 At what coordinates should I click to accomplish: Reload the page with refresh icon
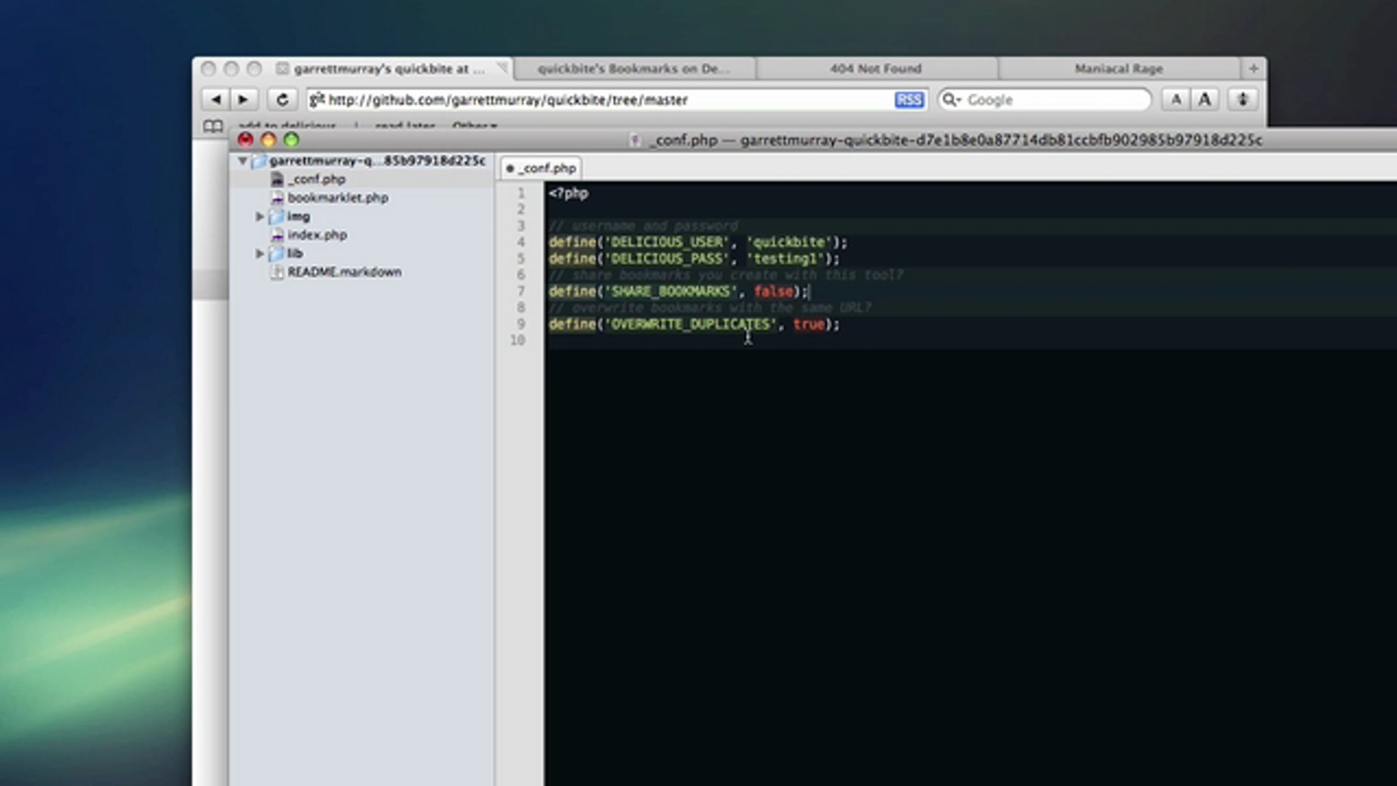(x=282, y=100)
